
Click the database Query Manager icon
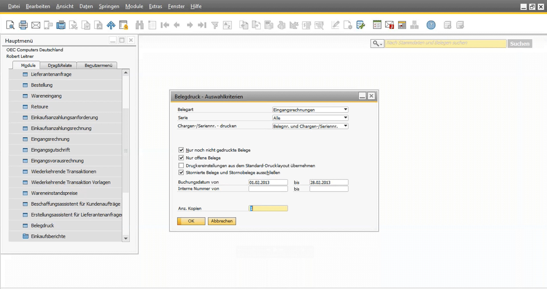(x=360, y=25)
